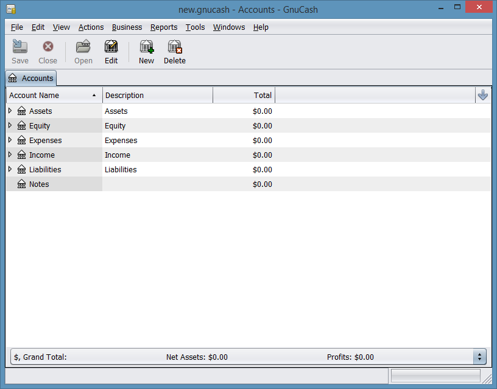Click the window resize grip in corner
497x389 pixels.
[486, 377]
